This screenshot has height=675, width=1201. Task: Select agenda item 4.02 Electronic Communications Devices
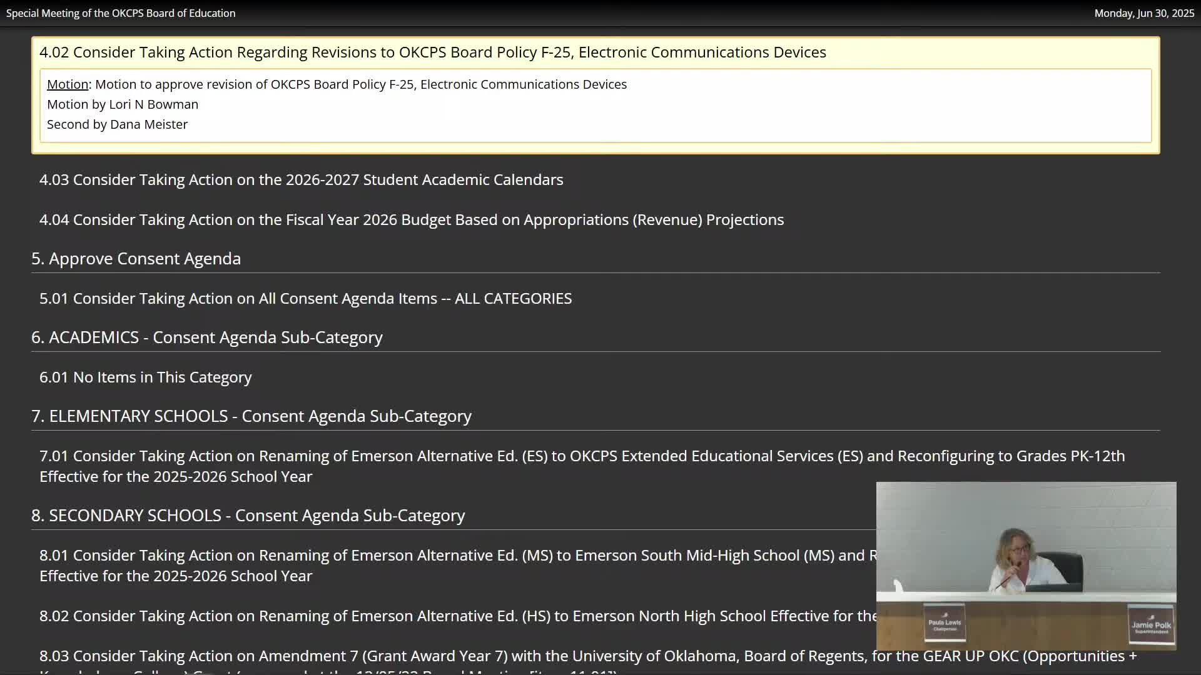[x=432, y=52]
